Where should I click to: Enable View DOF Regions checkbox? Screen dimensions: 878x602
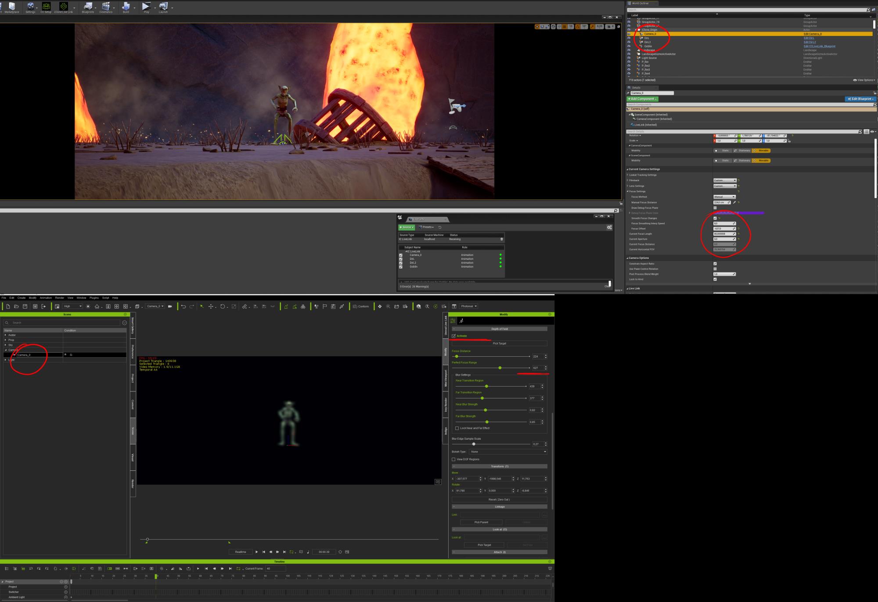pyautogui.click(x=453, y=459)
